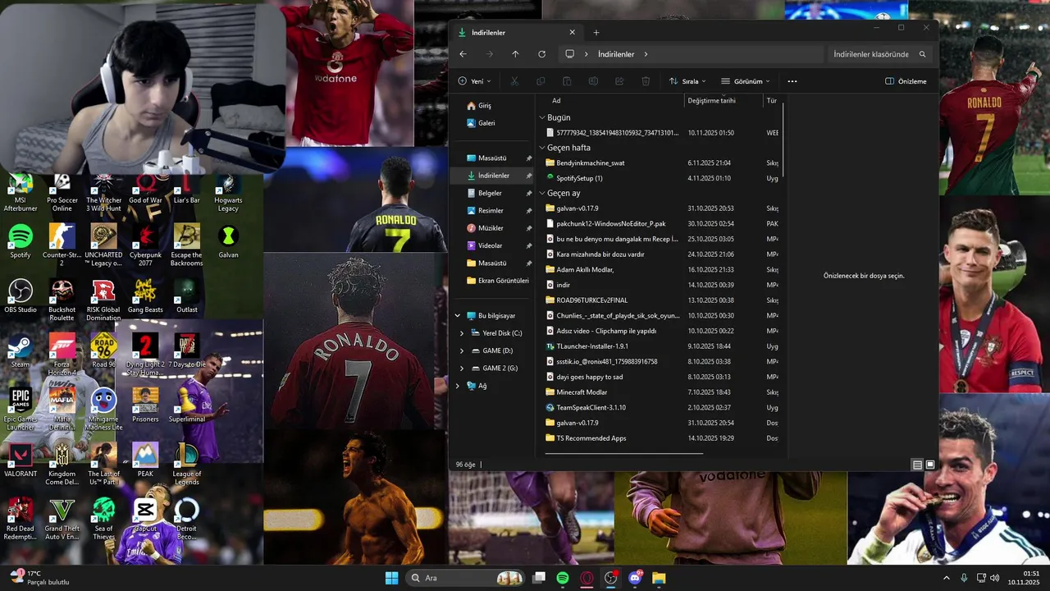Image resolution: width=1050 pixels, height=591 pixels.
Task: Select the Epic Games Launcher desktop icon
Action: (21, 410)
